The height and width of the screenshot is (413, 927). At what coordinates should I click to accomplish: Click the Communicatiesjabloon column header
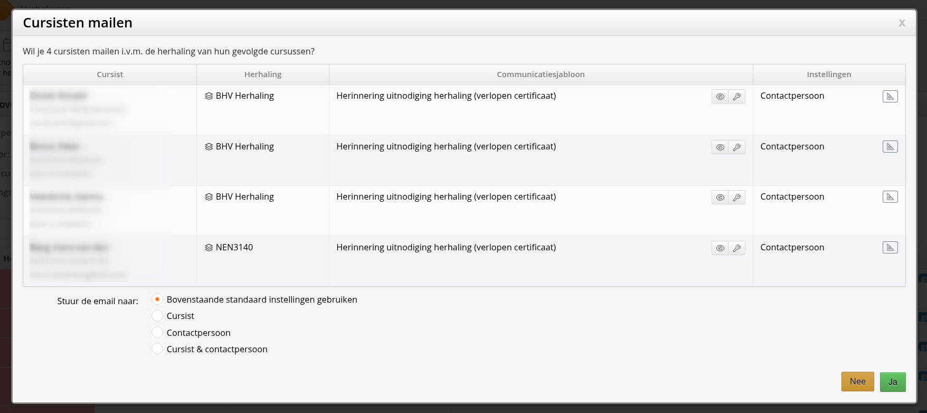tap(541, 74)
